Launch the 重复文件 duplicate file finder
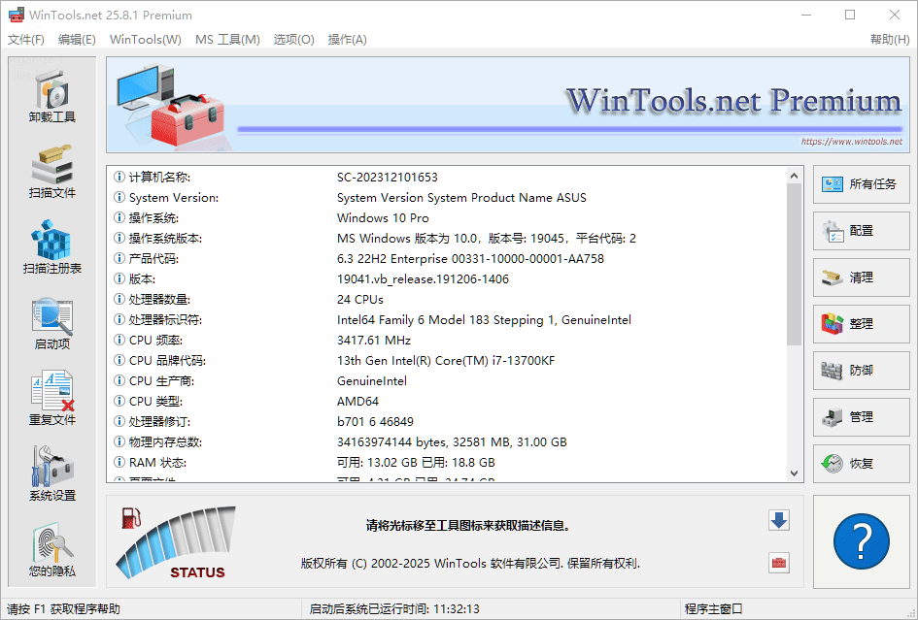918x620 pixels. (52, 398)
